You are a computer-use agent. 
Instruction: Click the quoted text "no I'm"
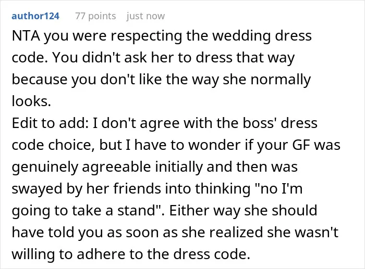[279, 188]
